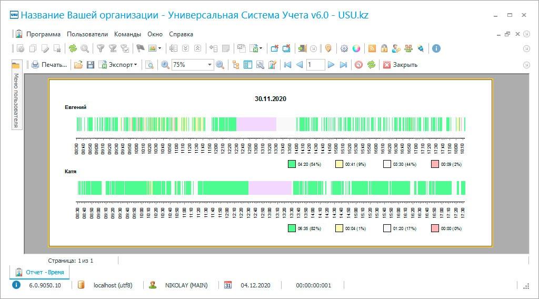Viewport: 539px width, 299px height.
Task: Open the Справка menu
Action: [181, 34]
